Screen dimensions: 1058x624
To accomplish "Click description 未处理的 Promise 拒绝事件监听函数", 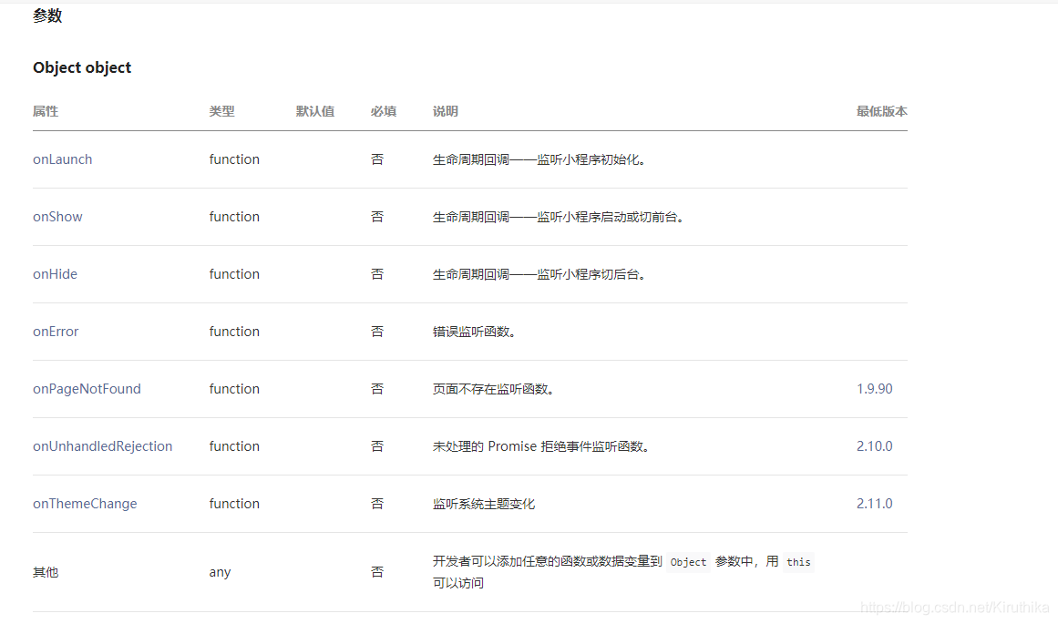I will 540,446.
